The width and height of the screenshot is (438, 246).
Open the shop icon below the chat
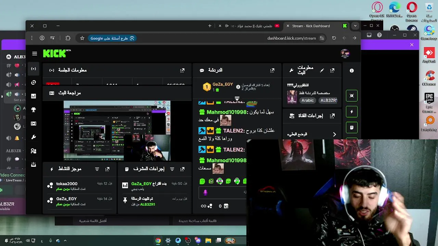click(x=226, y=206)
